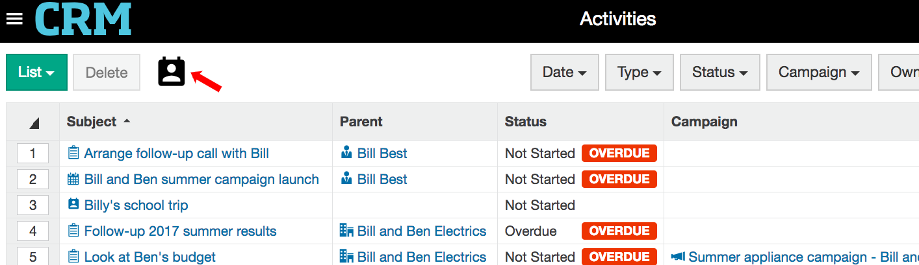Open the Campaign filter dropdown

coord(819,72)
